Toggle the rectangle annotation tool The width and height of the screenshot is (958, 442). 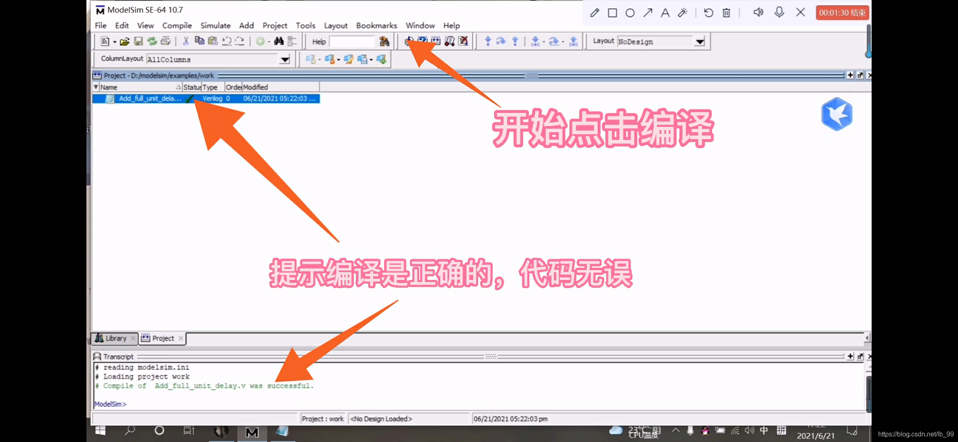(612, 13)
